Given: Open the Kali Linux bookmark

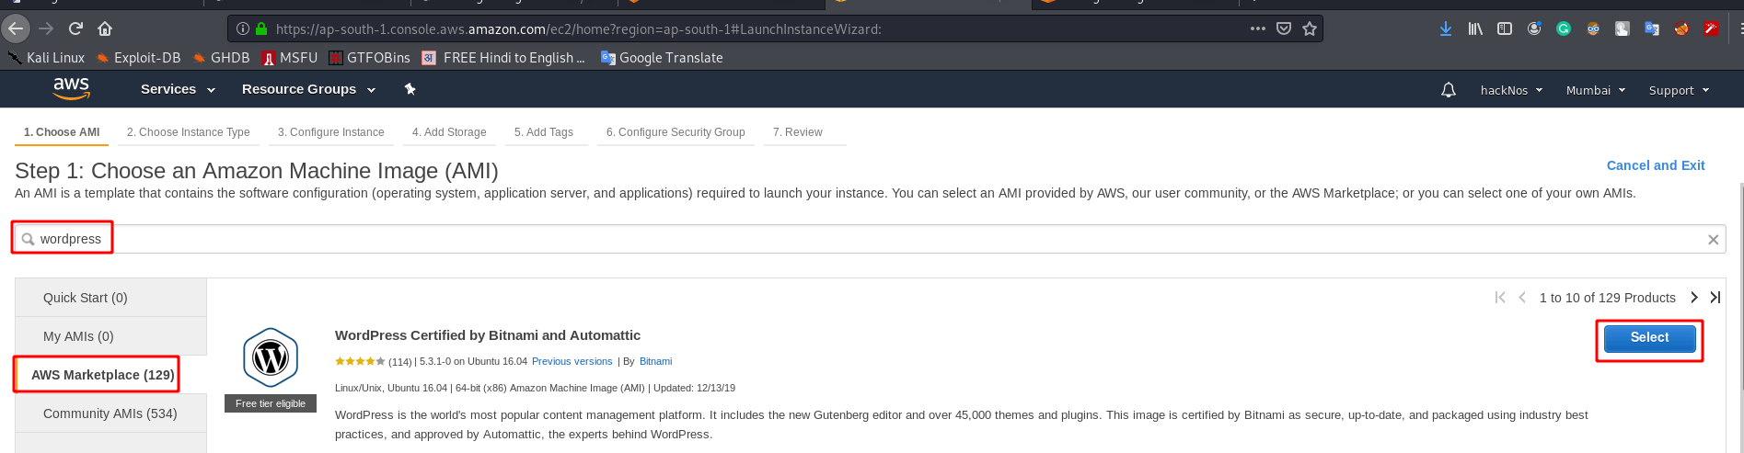Looking at the screenshot, I should pos(46,57).
